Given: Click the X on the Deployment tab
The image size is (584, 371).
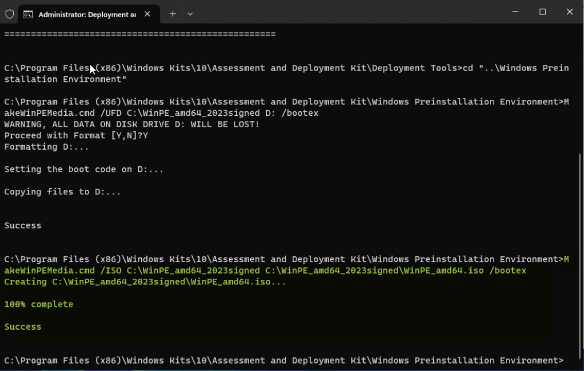Looking at the screenshot, I should tap(146, 13).
